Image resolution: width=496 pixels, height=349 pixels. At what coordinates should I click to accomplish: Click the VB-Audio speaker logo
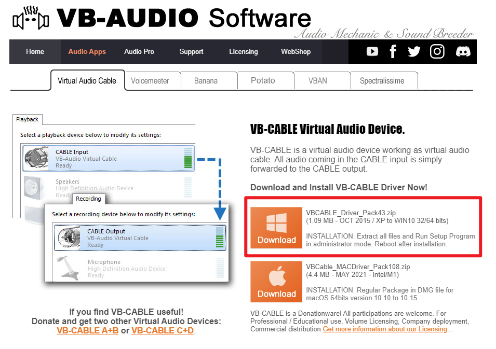point(31,18)
